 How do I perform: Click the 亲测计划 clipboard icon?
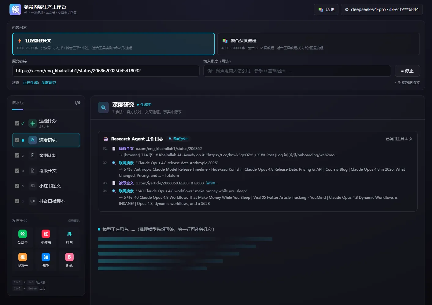point(32,155)
